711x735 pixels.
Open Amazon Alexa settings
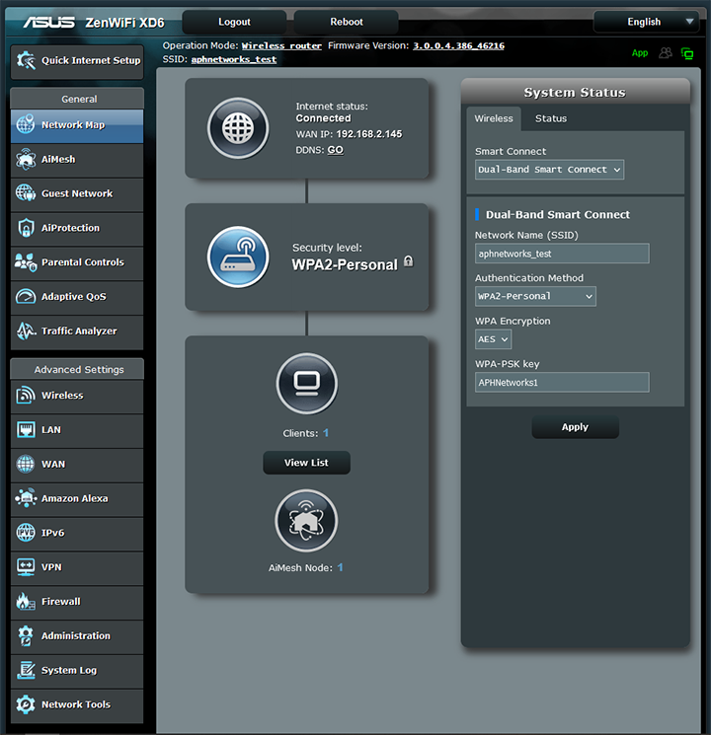(x=77, y=498)
